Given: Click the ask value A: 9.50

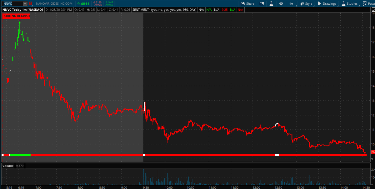Looking at the screenshot, I should coord(109,5).
